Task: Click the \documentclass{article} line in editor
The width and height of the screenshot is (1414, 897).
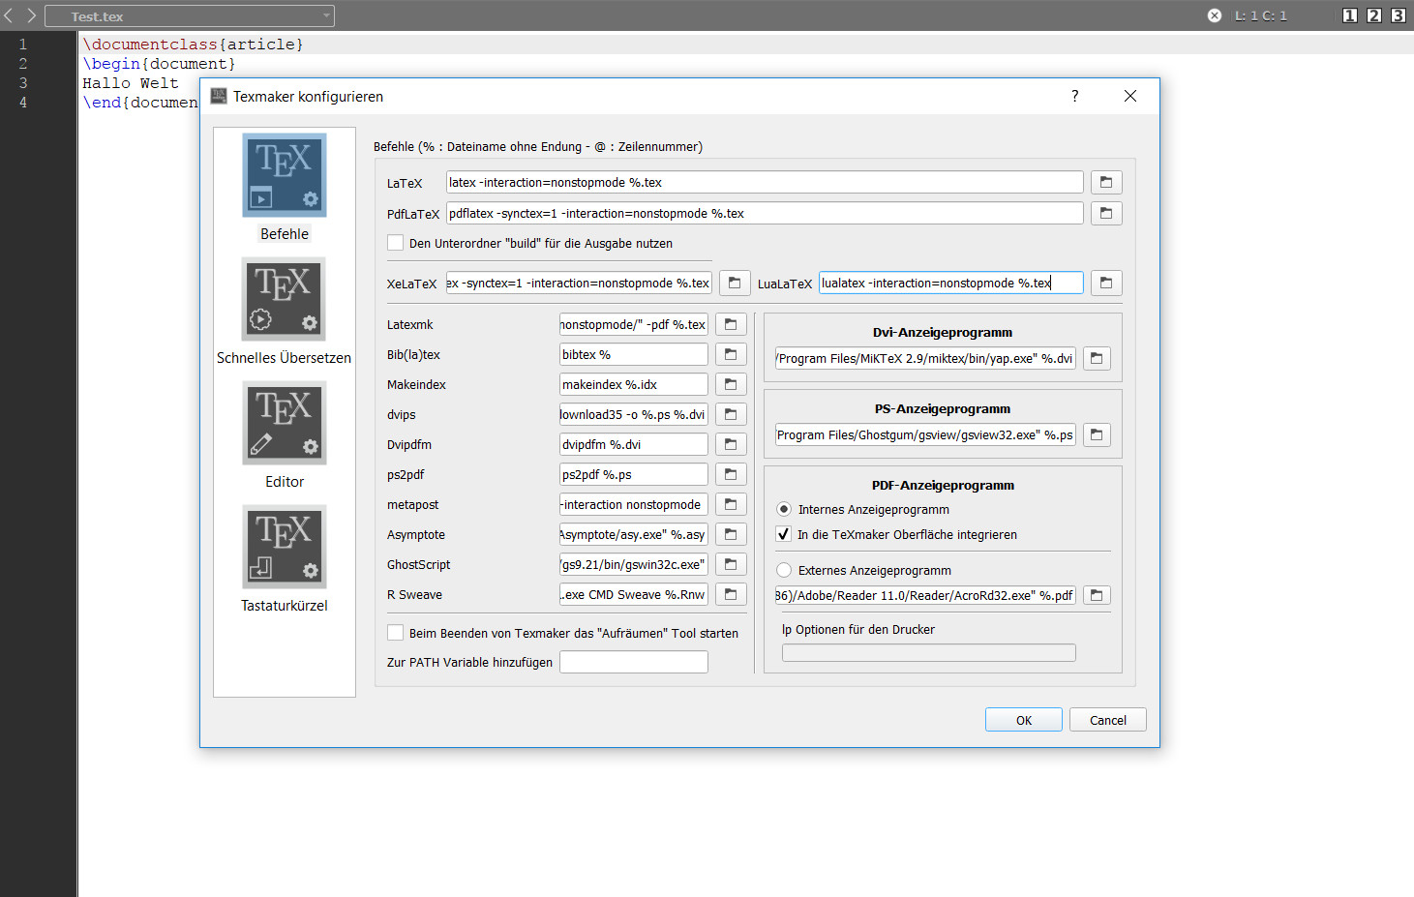Action: click(x=194, y=44)
